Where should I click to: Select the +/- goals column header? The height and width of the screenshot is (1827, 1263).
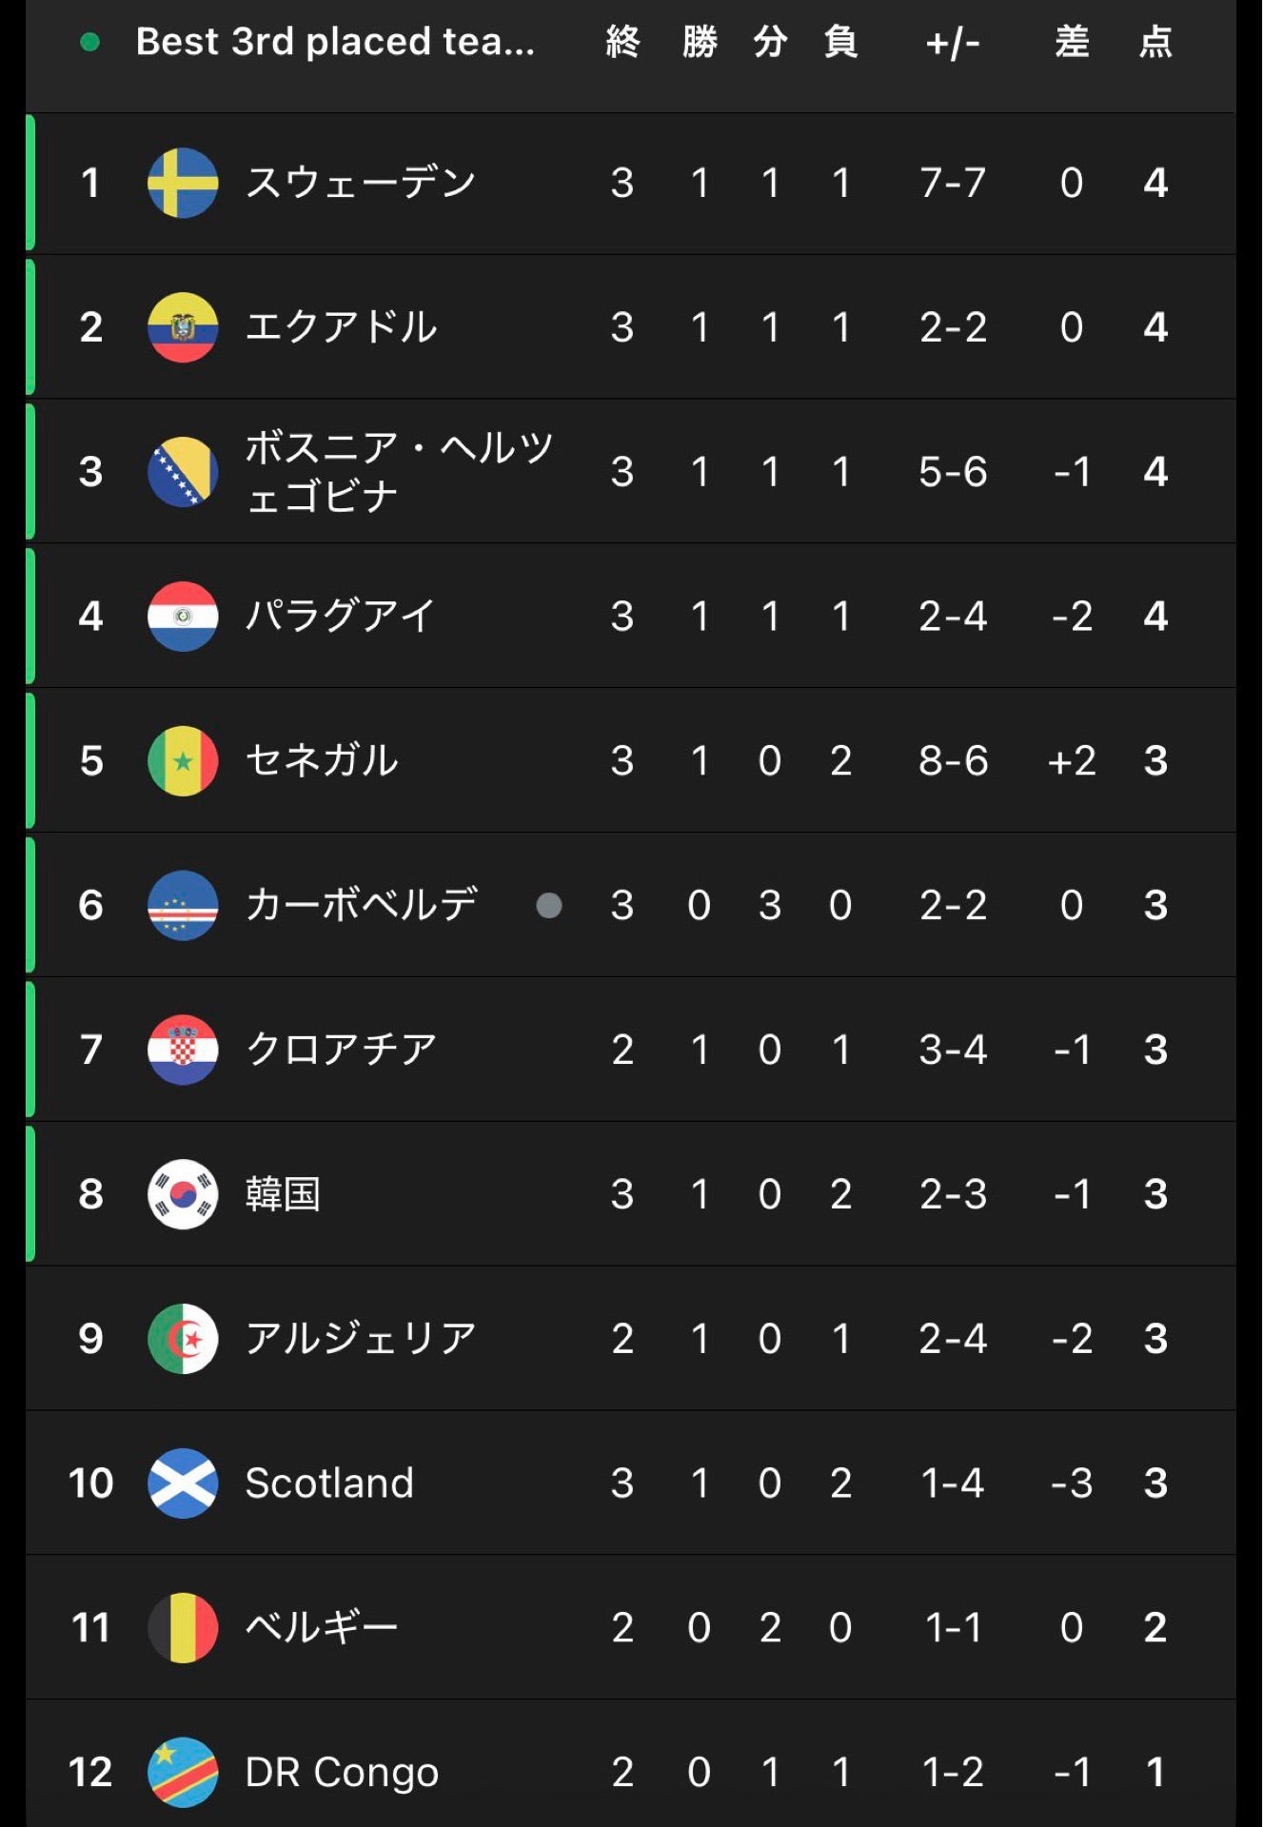[x=953, y=43]
